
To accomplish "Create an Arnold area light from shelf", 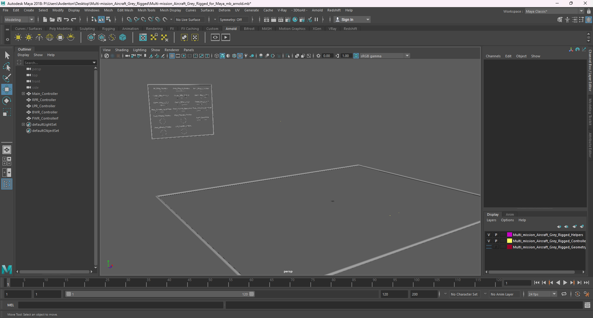I will pos(18,38).
